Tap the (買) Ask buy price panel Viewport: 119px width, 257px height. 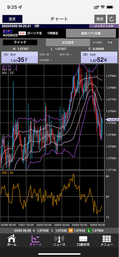pos(99,57)
